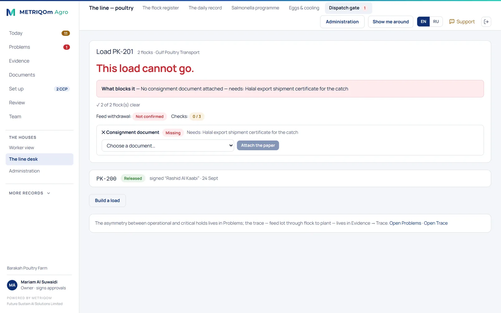Open the Choose a document dropdown

click(x=168, y=146)
